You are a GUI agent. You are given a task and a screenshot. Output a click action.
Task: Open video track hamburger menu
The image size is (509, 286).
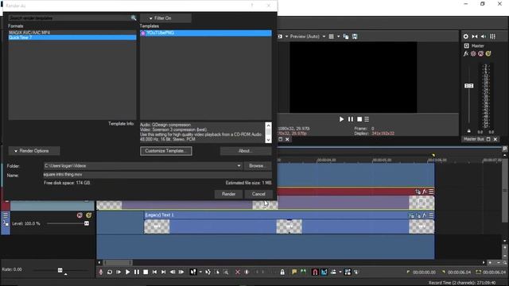tap(6, 215)
